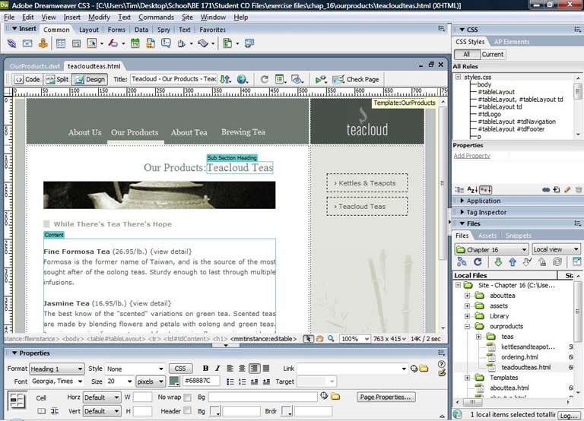
Task: Switch to Code view
Action: click(x=27, y=79)
